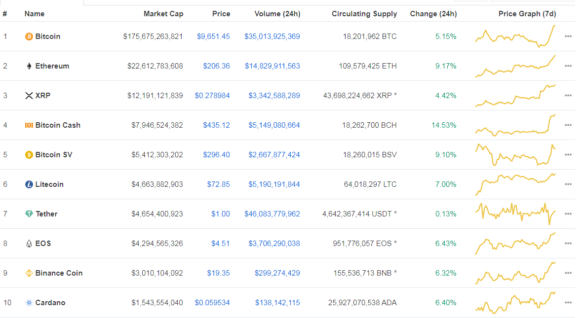Sort table by Volume (24h) header

277,14
